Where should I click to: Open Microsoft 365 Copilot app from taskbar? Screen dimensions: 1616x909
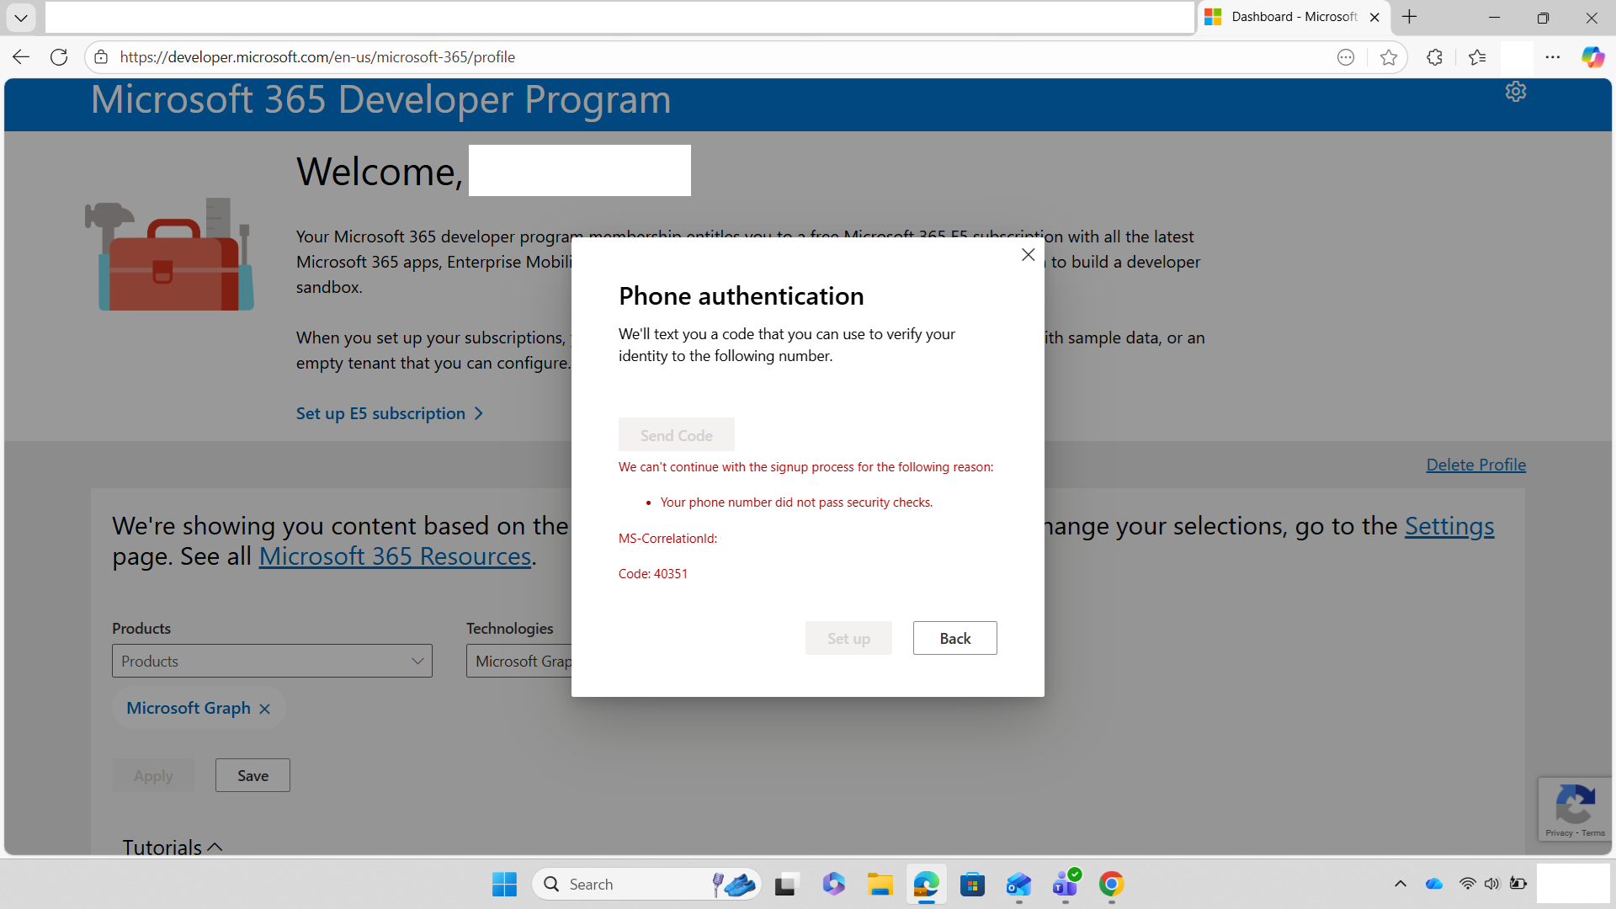click(833, 884)
